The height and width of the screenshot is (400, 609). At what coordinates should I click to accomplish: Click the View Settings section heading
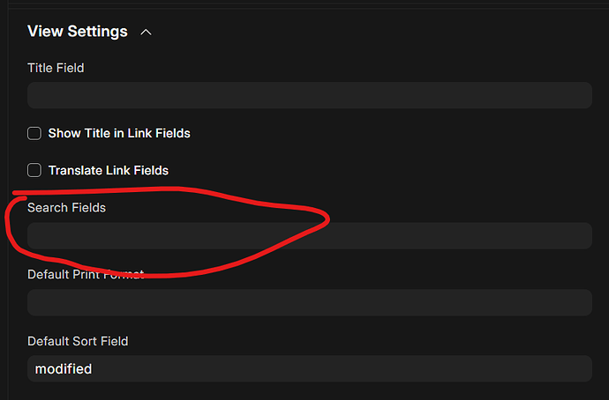(78, 32)
